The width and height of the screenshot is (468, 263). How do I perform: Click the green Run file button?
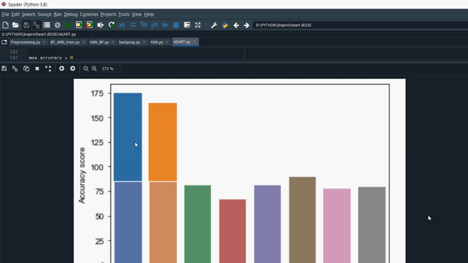click(68, 25)
